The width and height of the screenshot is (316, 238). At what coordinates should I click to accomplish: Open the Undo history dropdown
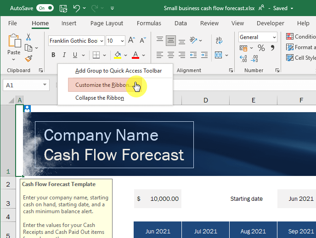[x=84, y=8]
